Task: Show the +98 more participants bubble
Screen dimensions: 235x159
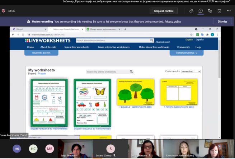Action: tap(17, 149)
